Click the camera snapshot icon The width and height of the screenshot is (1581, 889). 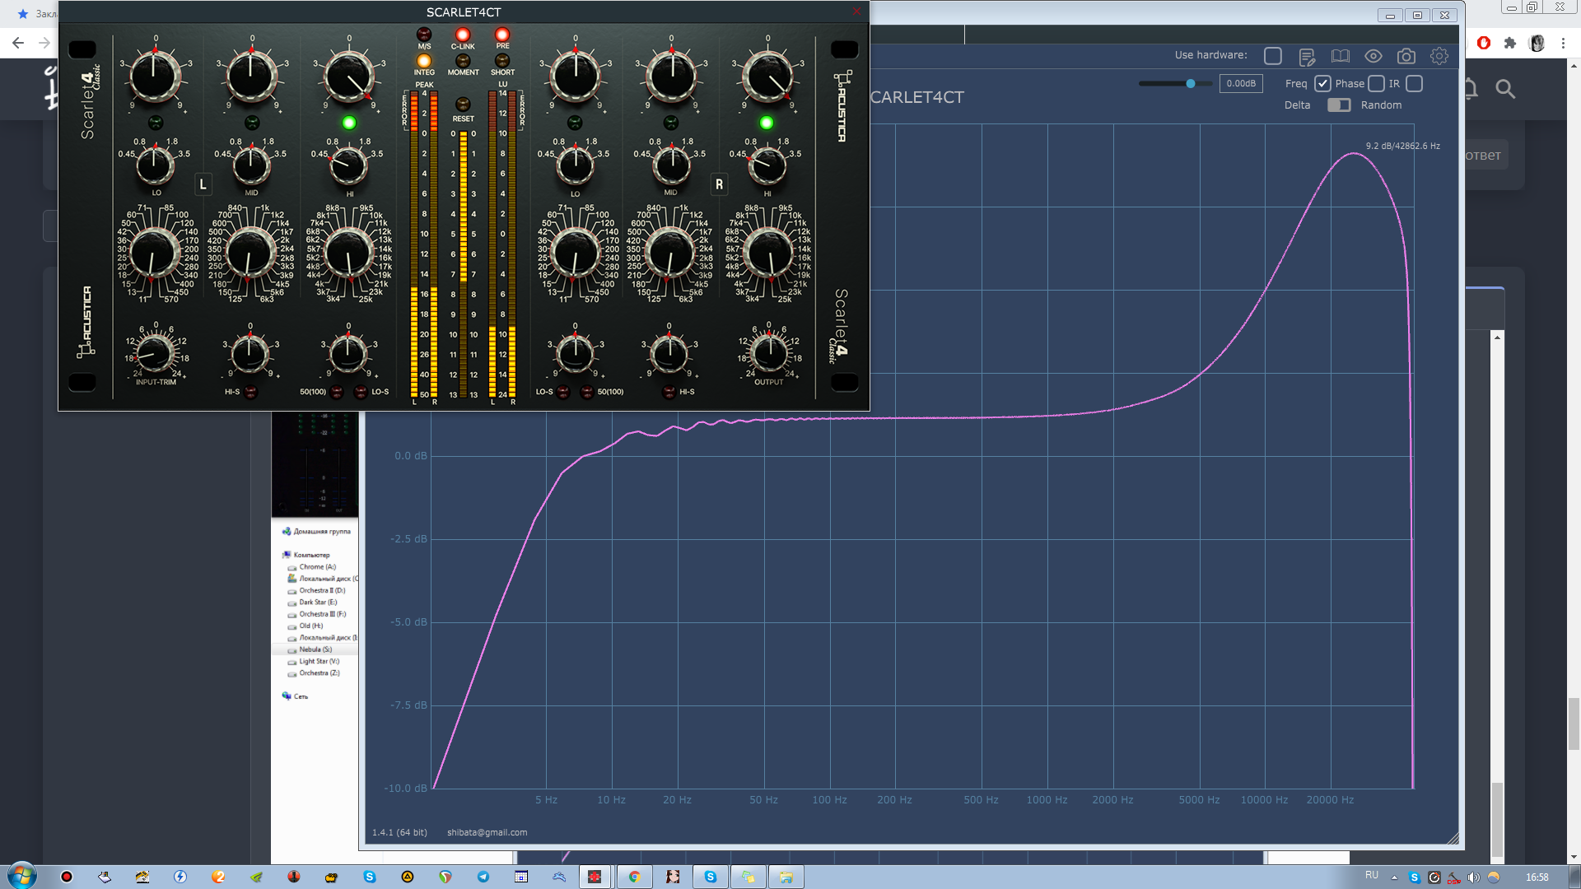click(1406, 56)
